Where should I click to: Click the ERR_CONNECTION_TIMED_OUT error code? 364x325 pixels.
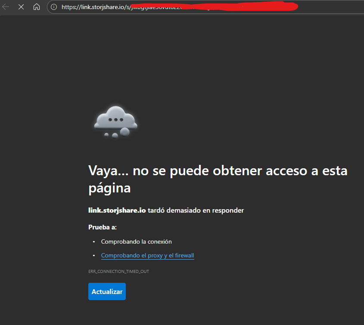(118, 272)
